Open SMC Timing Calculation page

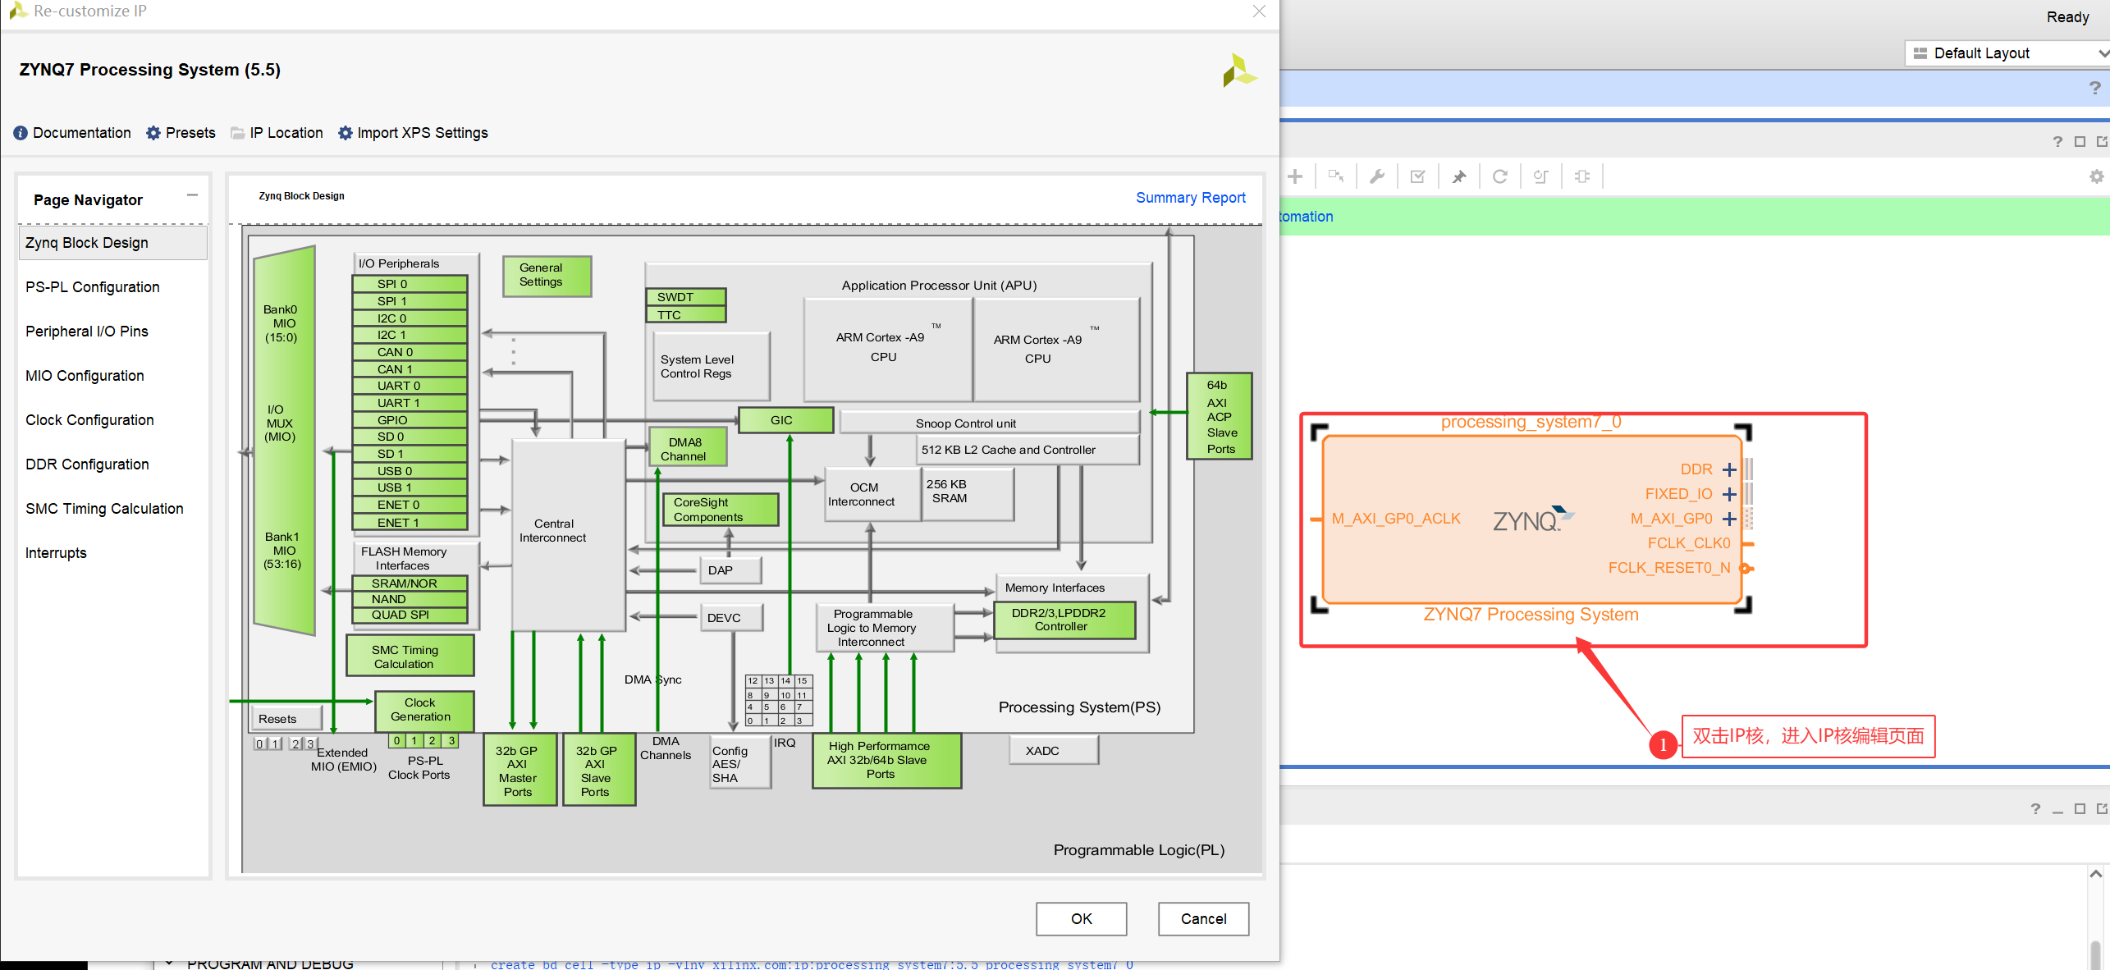[104, 509]
